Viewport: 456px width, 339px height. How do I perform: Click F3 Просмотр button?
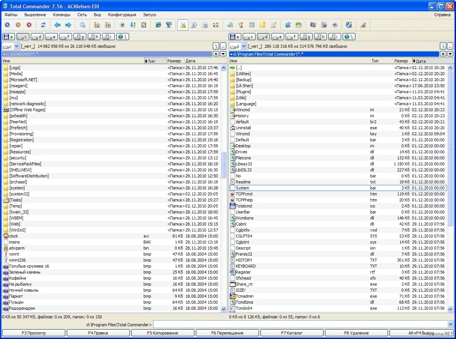[34, 333]
